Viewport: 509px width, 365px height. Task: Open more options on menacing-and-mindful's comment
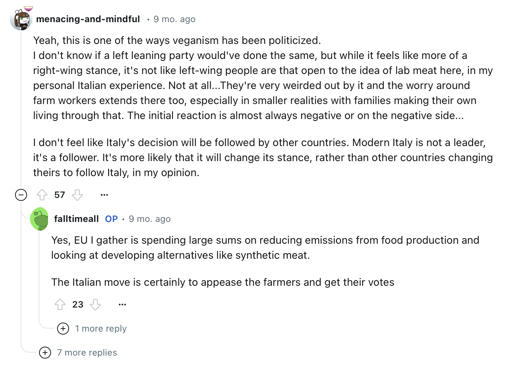click(x=104, y=195)
